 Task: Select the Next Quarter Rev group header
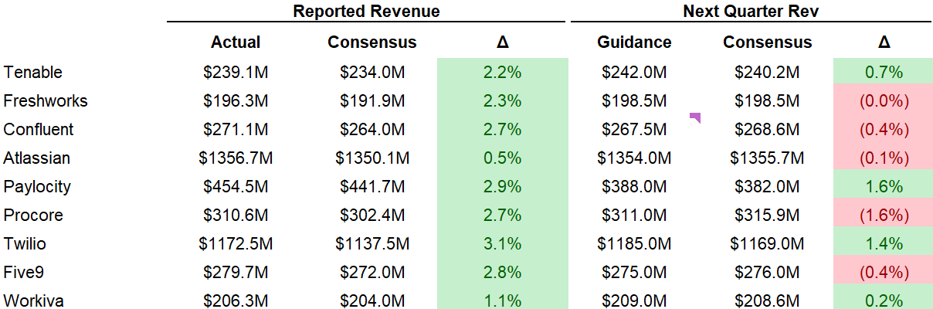[752, 11]
